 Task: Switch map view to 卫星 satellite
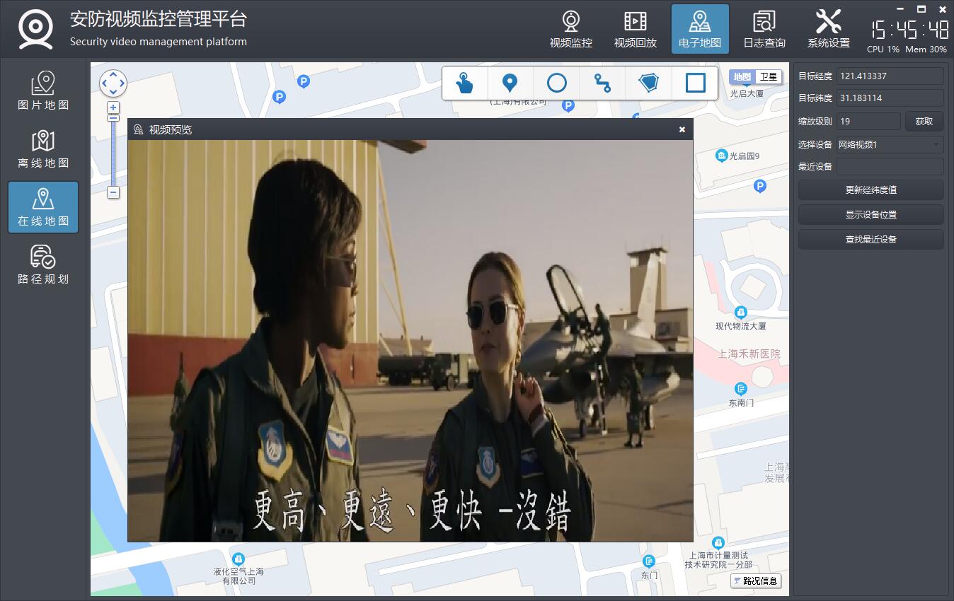point(768,77)
